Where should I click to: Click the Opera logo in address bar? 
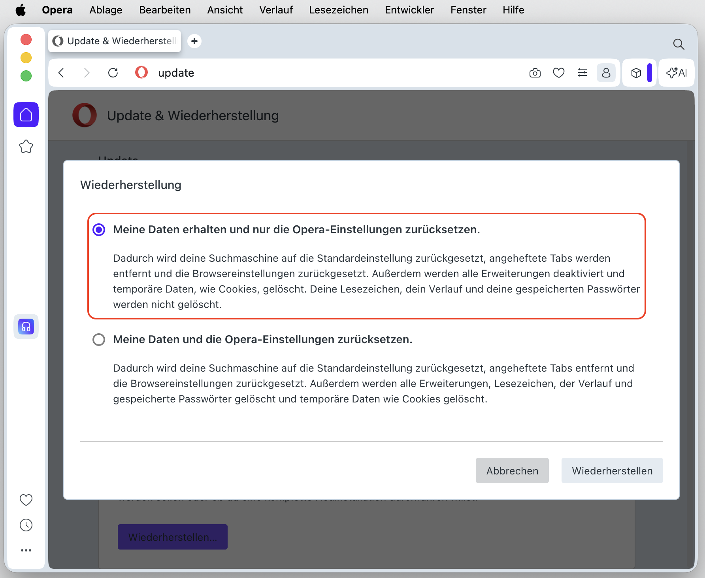coord(141,72)
